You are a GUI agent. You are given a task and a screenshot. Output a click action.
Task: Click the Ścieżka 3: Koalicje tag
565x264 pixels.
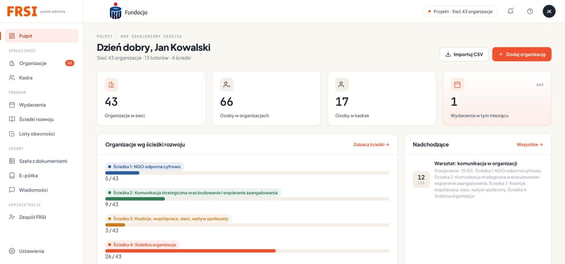[x=168, y=219]
